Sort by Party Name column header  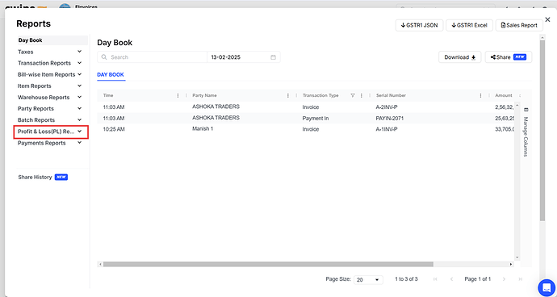click(204, 95)
